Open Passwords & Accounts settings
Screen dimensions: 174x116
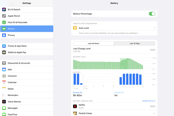click(27, 63)
